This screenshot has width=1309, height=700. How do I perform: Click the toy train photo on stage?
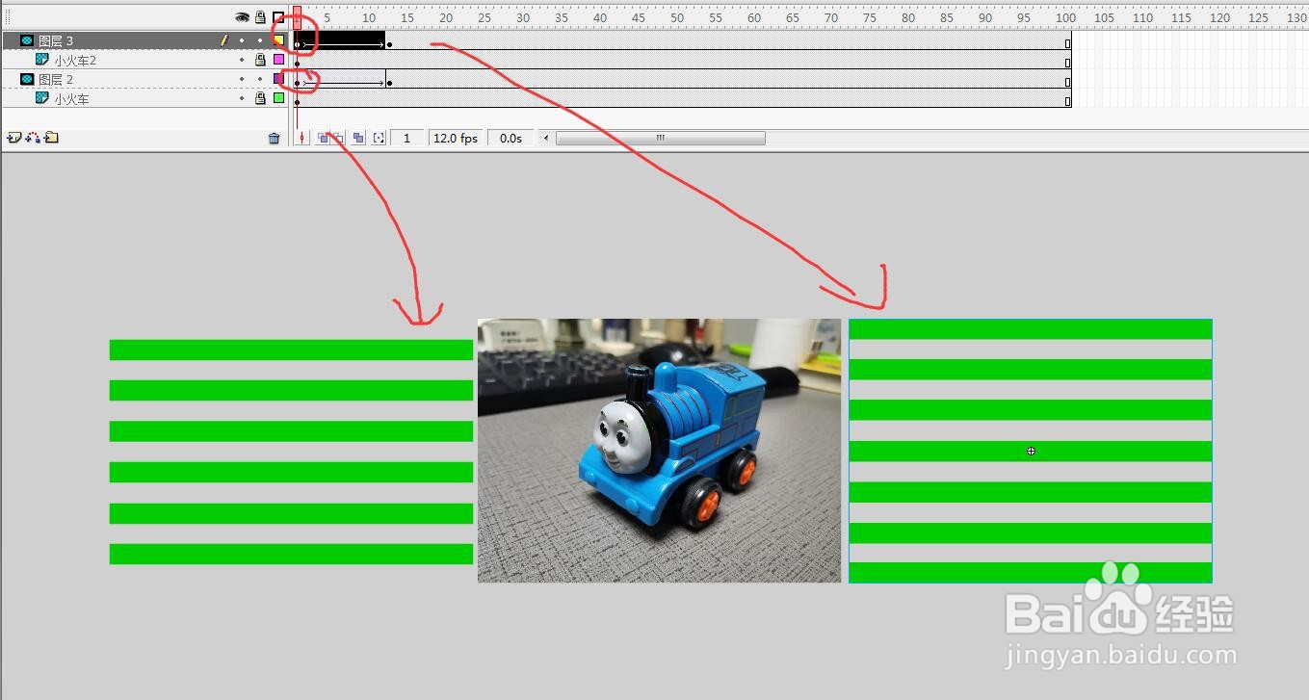click(x=659, y=451)
